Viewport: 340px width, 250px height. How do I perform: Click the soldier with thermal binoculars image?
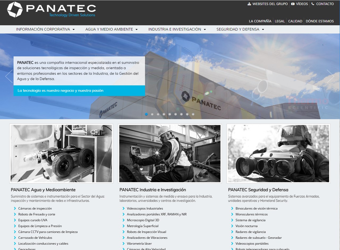pos(278,153)
